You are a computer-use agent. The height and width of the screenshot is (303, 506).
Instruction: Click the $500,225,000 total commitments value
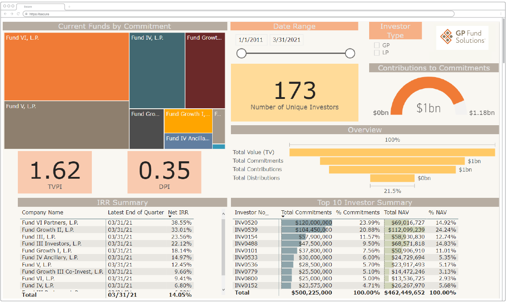[312, 293]
